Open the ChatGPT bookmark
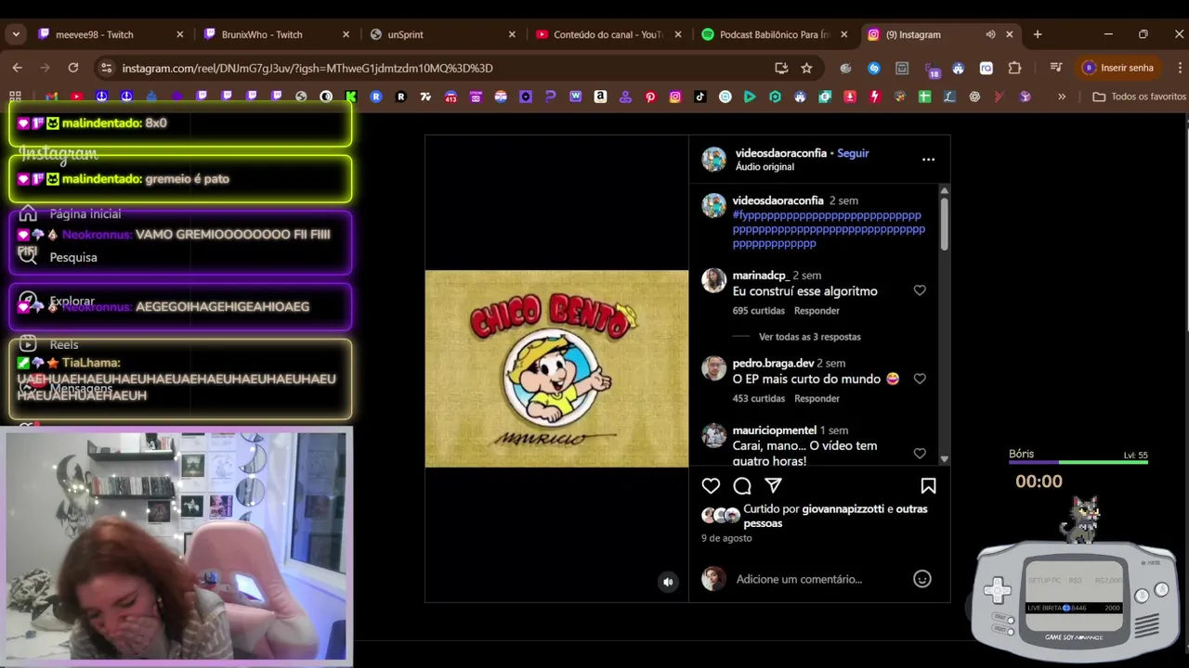 click(974, 96)
